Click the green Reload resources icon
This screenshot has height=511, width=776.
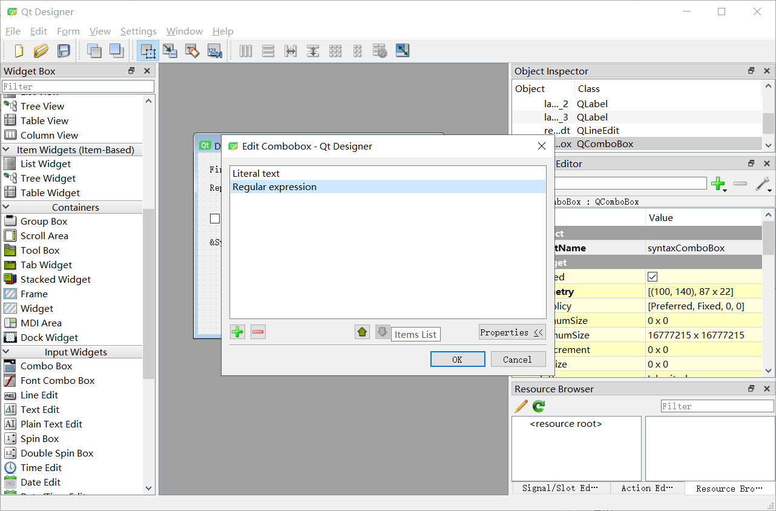coord(539,406)
